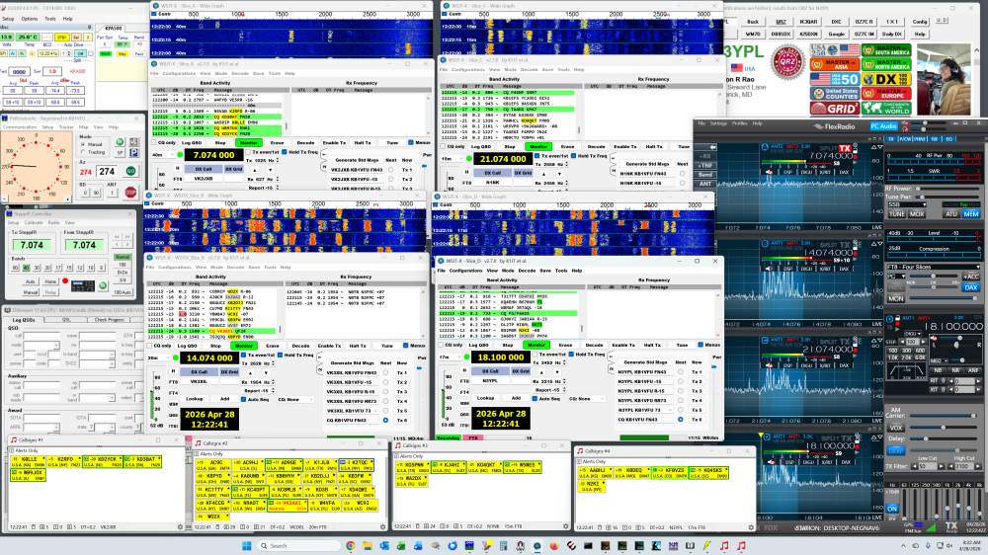Image resolution: width=988 pixels, height=555 pixels.
Task: Click the DX 100 award badge
Action: click(886, 79)
